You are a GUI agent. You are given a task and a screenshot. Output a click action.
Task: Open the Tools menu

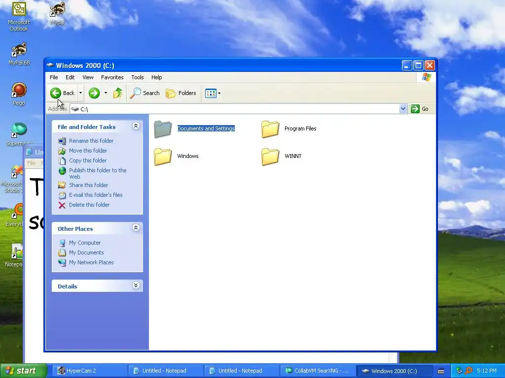137,77
